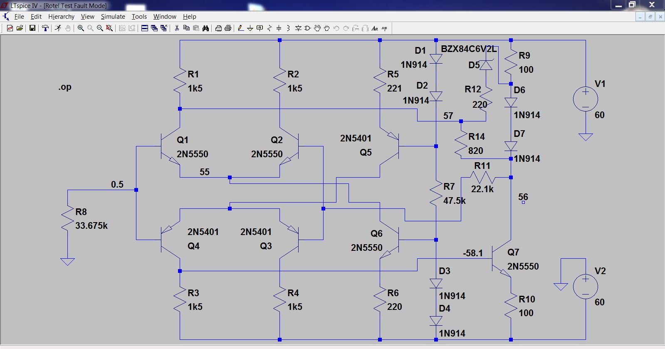Create a new schematic with toolbar icon

click(x=10, y=28)
